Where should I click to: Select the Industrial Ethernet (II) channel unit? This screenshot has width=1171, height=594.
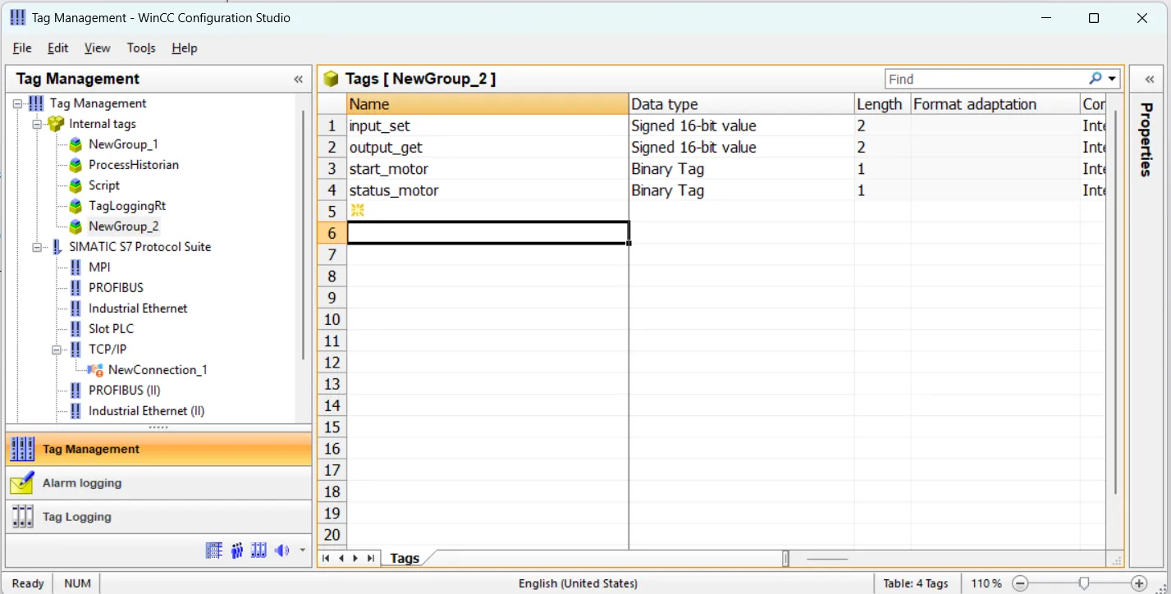[146, 411]
